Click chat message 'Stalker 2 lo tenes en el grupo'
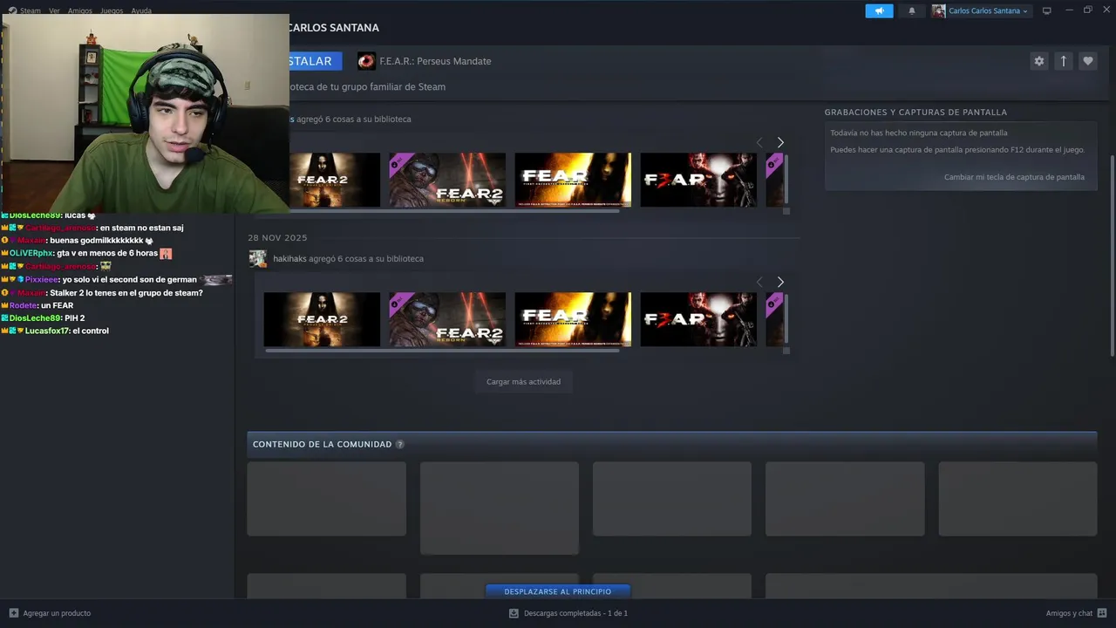This screenshot has height=628, width=1116. coord(126,293)
